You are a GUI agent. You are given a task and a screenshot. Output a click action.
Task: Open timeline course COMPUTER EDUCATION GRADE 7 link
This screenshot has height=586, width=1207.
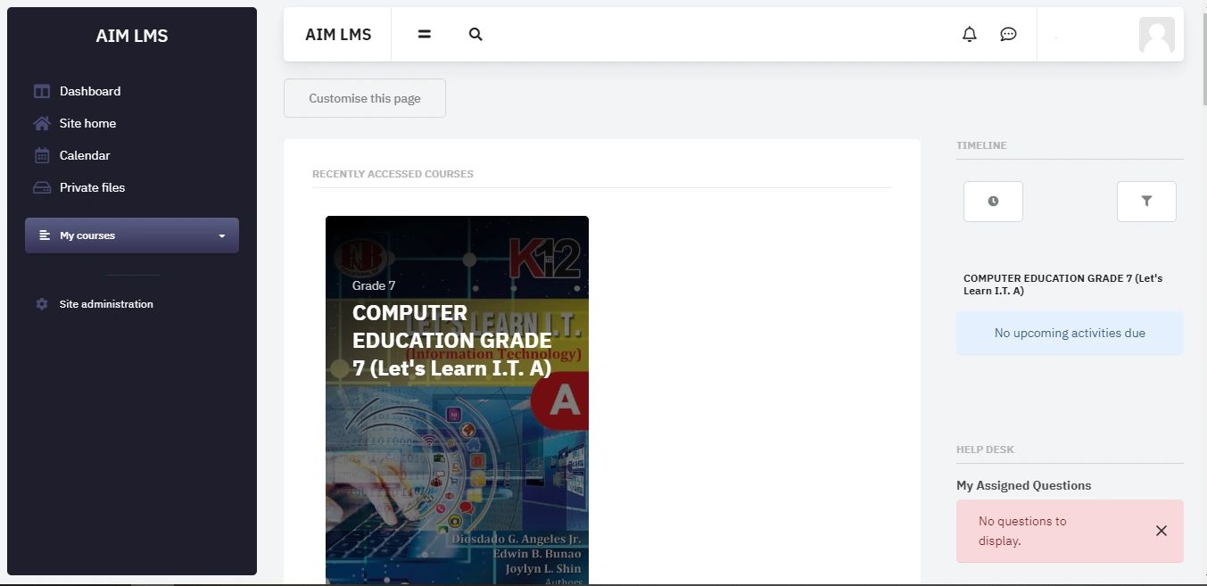coord(1063,285)
